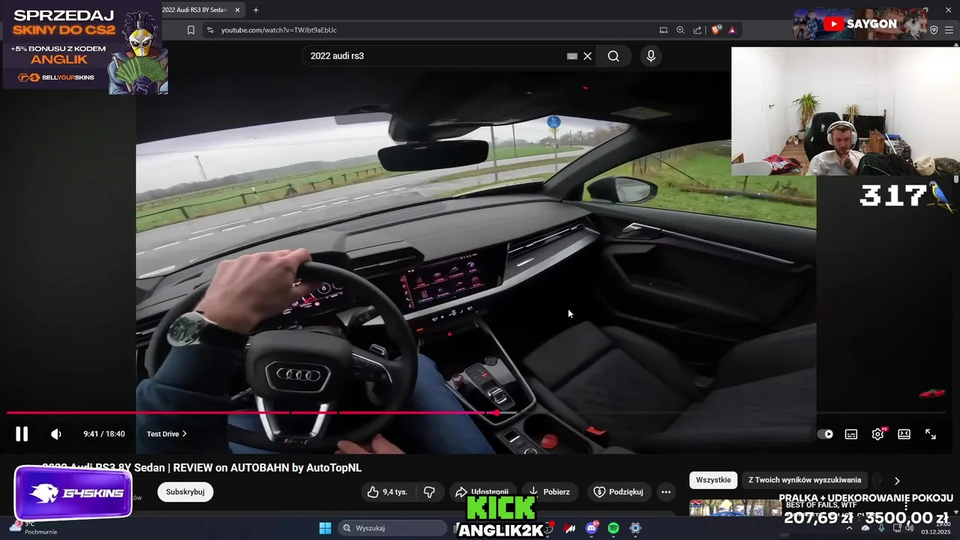Image resolution: width=960 pixels, height=540 pixels.
Task: Click the cast/media icon in address bar
Action: click(663, 30)
